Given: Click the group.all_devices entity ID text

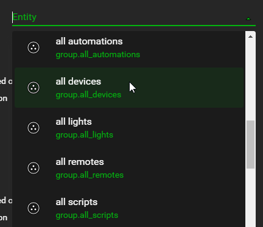Looking at the screenshot, I should [x=88, y=95].
